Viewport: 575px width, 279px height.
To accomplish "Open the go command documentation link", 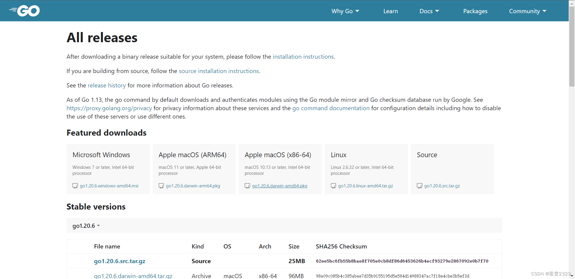I will [331, 108].
